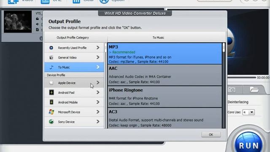Expand the Microsoft Device category arrow

click(98, 112)
